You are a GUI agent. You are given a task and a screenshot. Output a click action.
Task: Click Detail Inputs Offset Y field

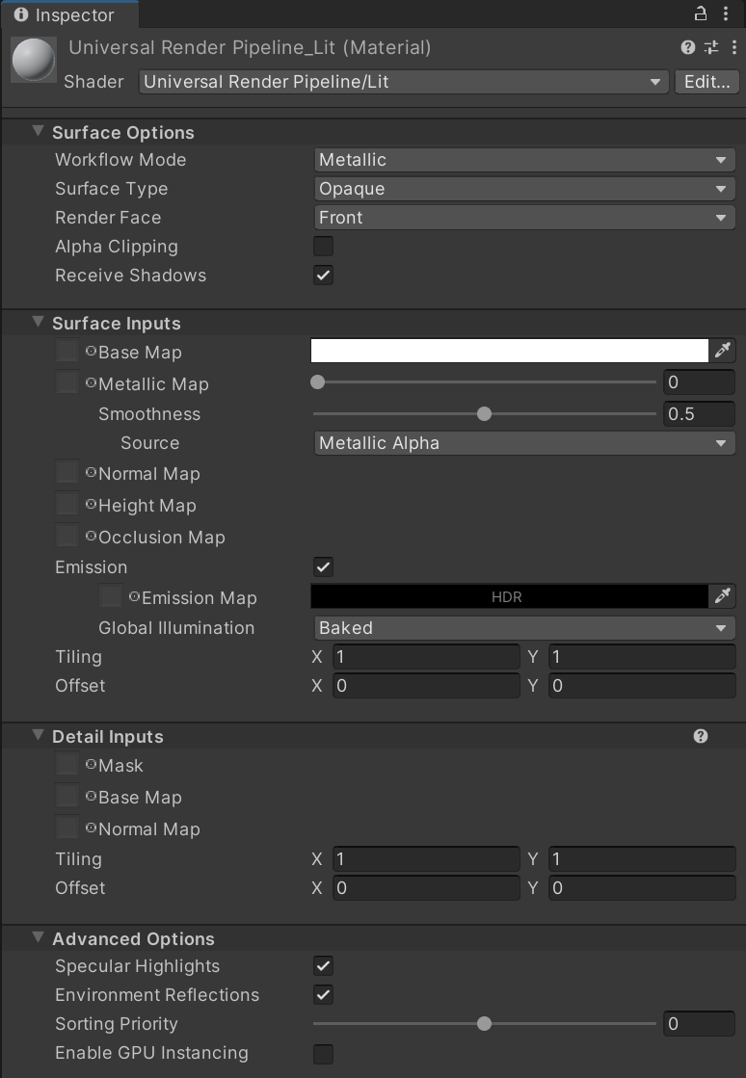642,887
